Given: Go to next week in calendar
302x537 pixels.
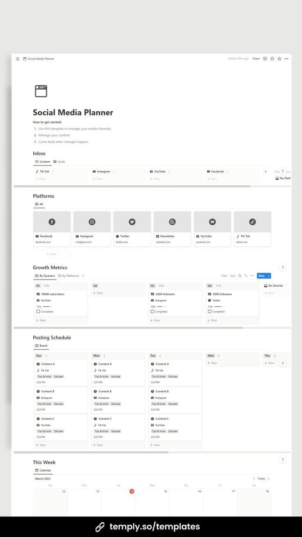Looking at the screenshot, I should pos(269,479).
